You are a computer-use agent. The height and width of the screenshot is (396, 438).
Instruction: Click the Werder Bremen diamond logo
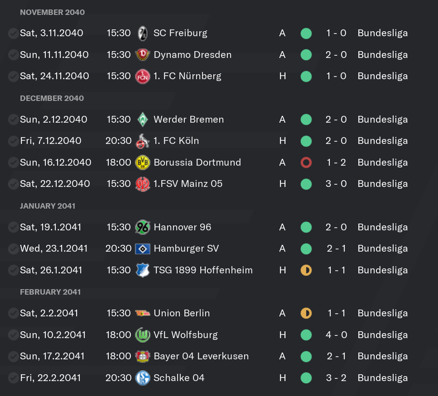point(143,120)
